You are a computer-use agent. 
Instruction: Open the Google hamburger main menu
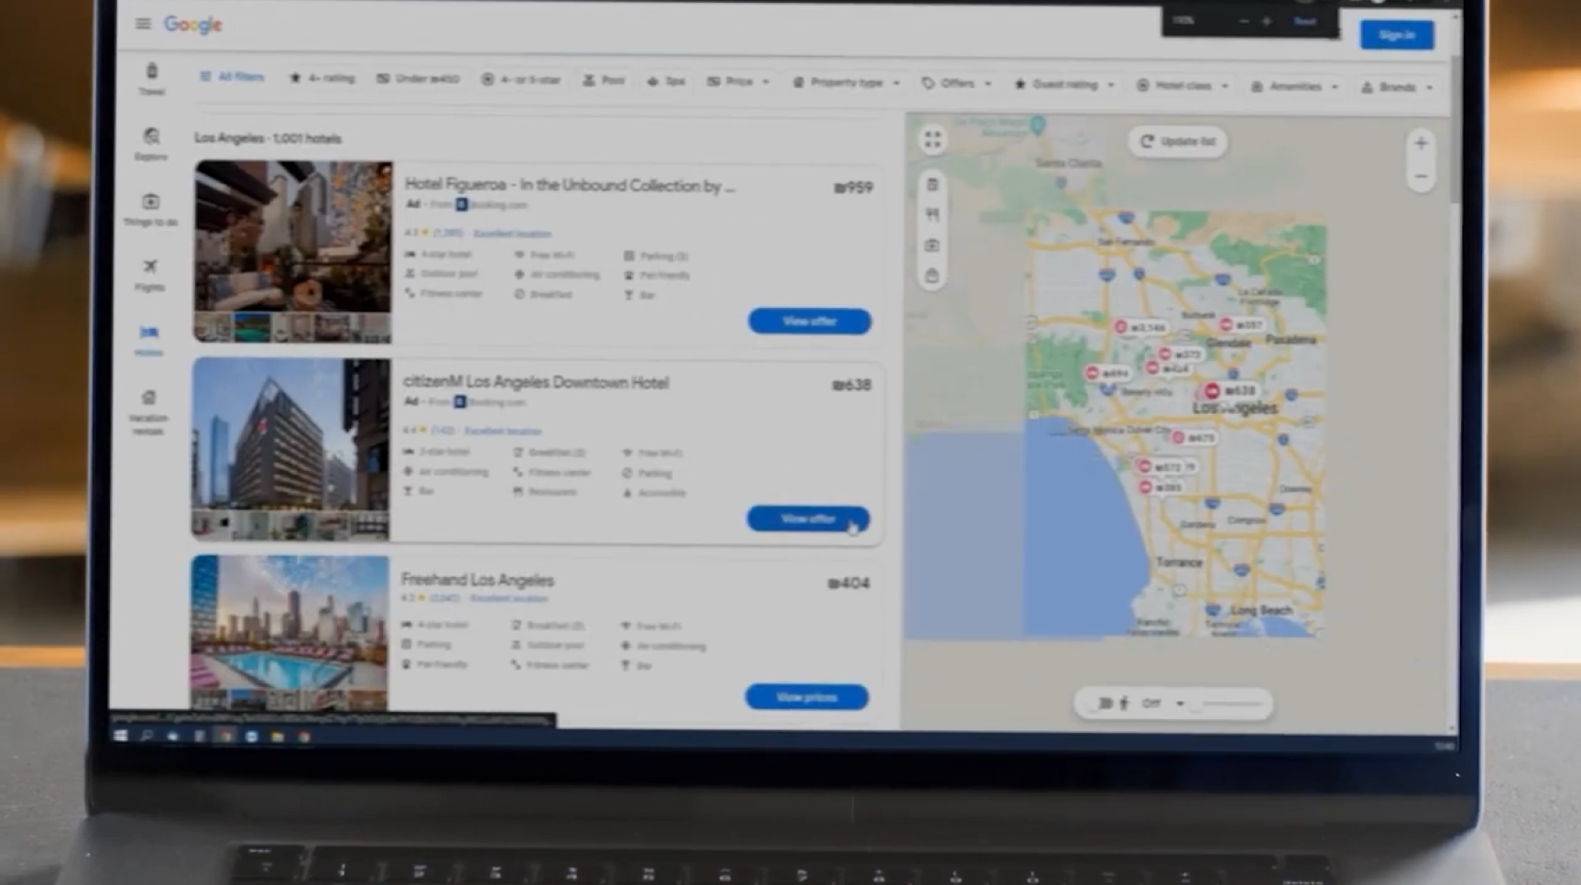pos(143,24)
